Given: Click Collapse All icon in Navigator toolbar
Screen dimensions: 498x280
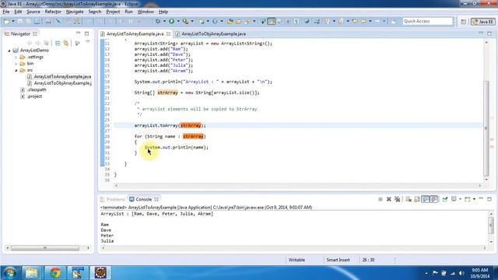Looking at the screenshot, I should click(58, 44).
